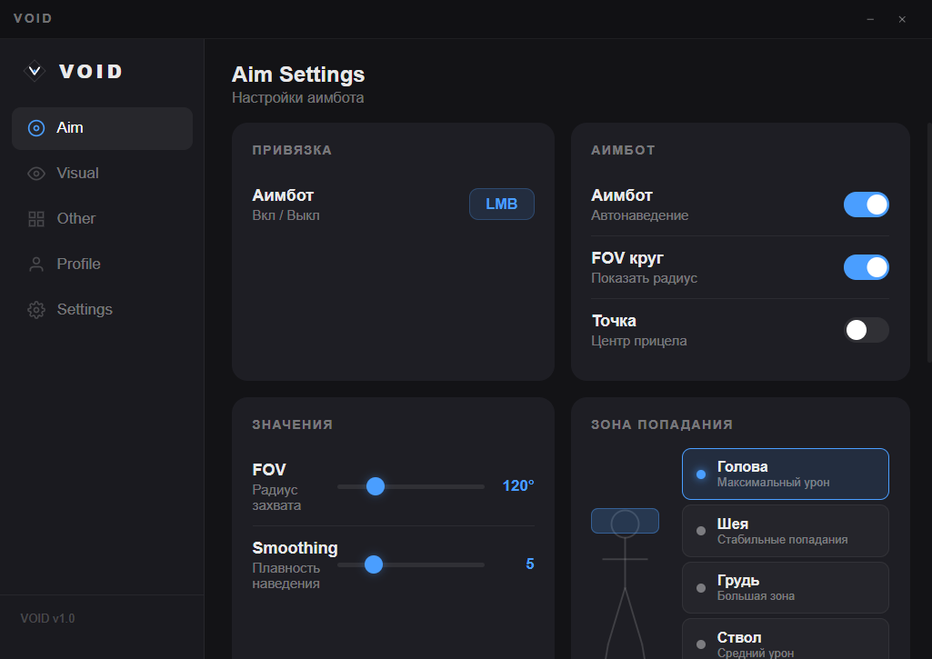Image resolution: width=932 pixels, height=659 pixels.
Task: Close the VOID window
Action: tap(902, 19)
